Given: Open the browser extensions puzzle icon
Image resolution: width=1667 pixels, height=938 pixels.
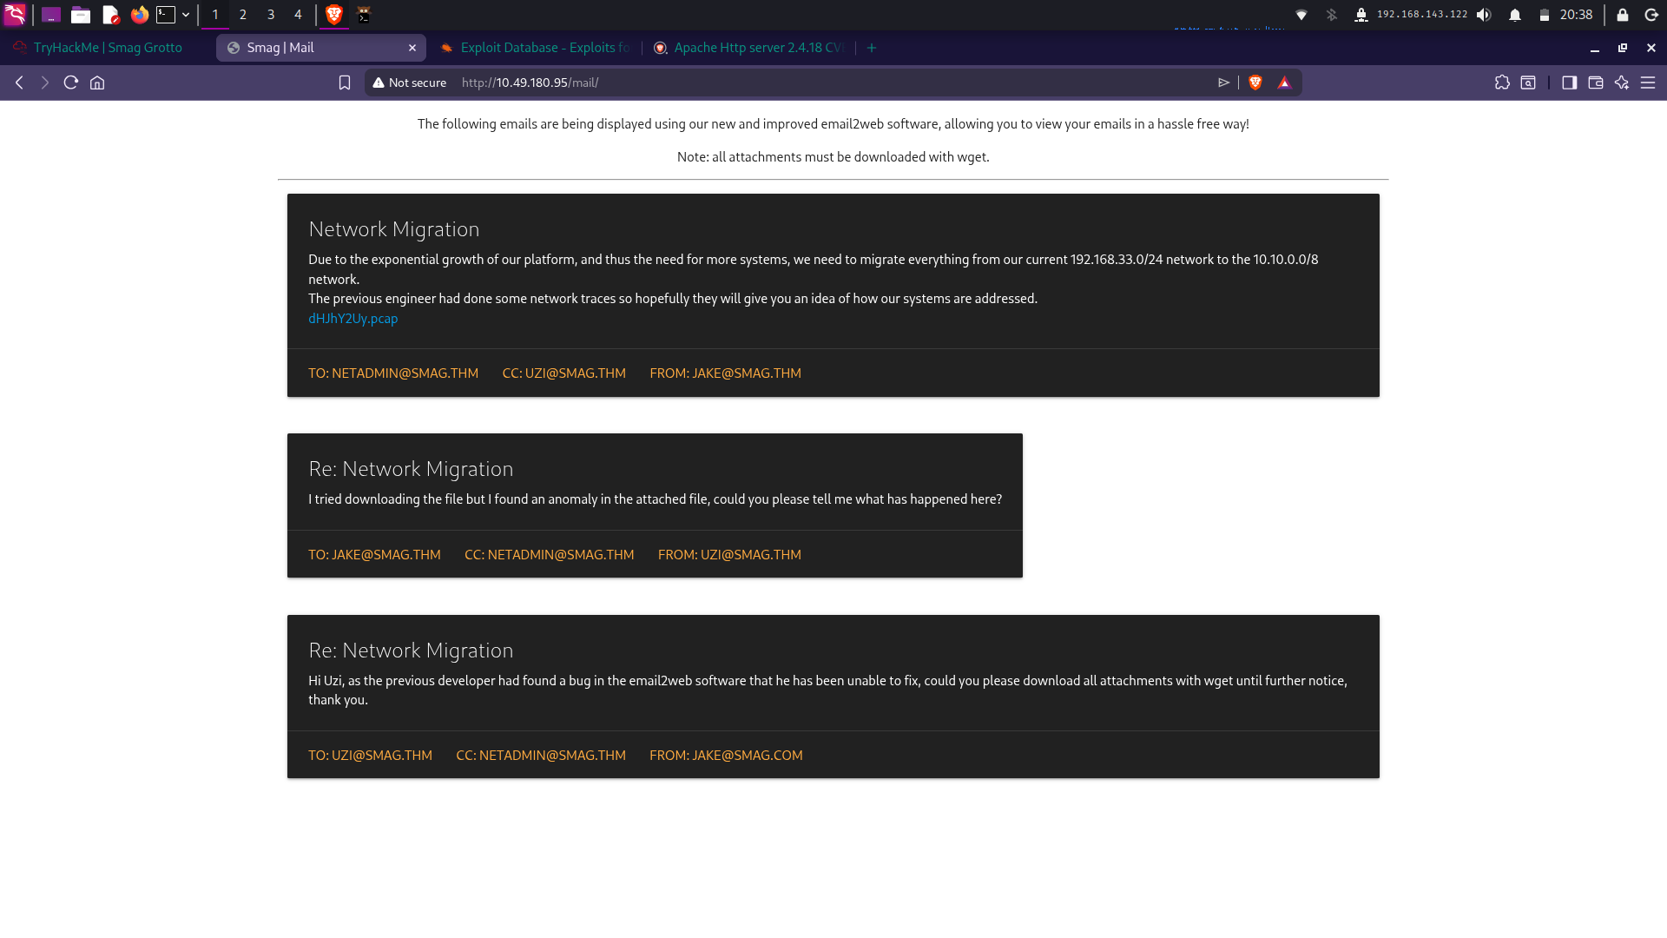Looking at the screenshot, I should (1502, 83).
